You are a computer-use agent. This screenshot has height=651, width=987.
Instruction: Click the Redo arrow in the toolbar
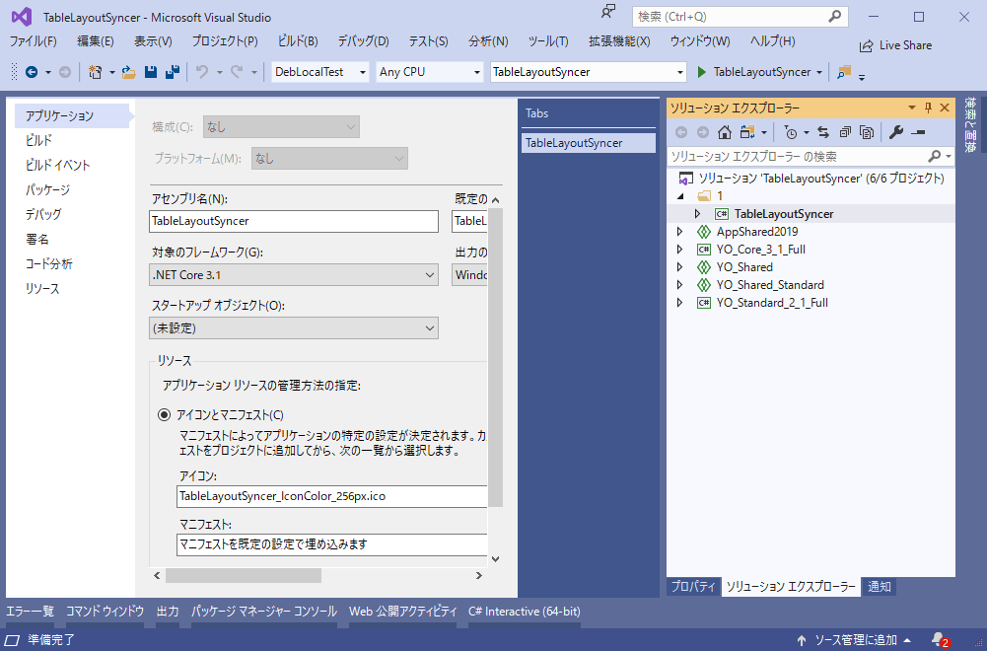click(237, 72)
